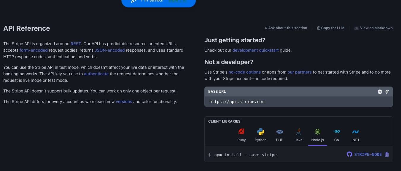Image resolution: width=401 pixels, height=171 pixels.
Task: Follow the authenticate link
Action: coord(96,74)
